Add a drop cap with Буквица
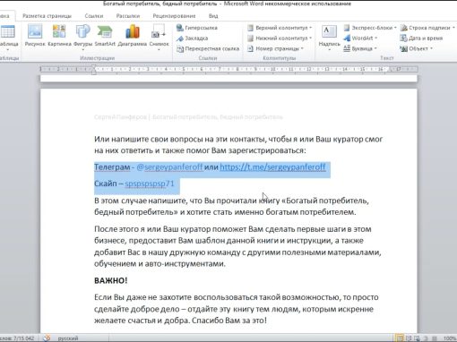 [x=359, y=48]
